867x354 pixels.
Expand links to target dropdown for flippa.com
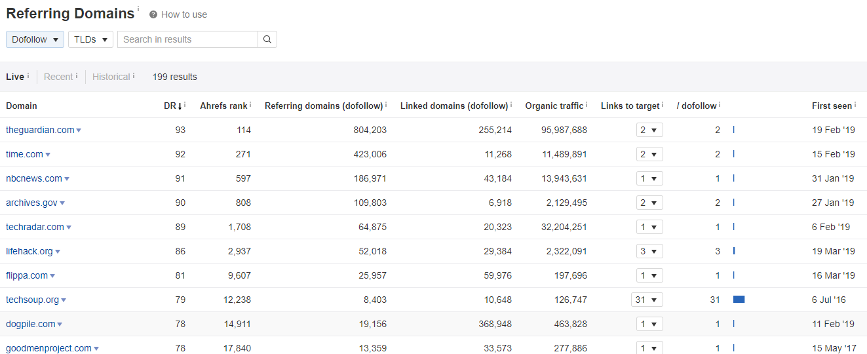click(649, 275)
